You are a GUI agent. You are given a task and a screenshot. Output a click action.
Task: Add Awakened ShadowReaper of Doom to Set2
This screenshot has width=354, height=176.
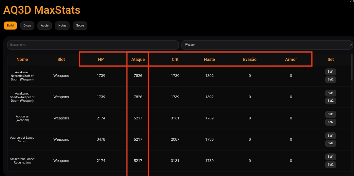point(330,101)
